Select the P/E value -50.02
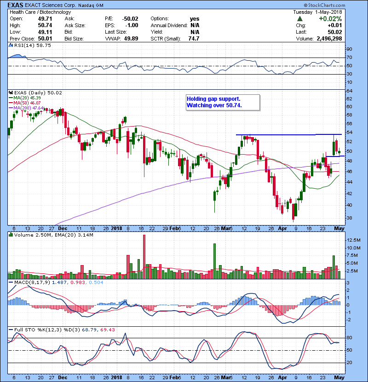Viewport: 368px width, 382px height. point(130,19)
